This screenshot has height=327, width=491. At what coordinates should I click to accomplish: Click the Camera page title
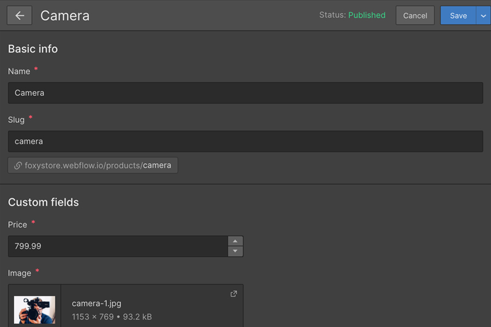(x=65, y=16)
